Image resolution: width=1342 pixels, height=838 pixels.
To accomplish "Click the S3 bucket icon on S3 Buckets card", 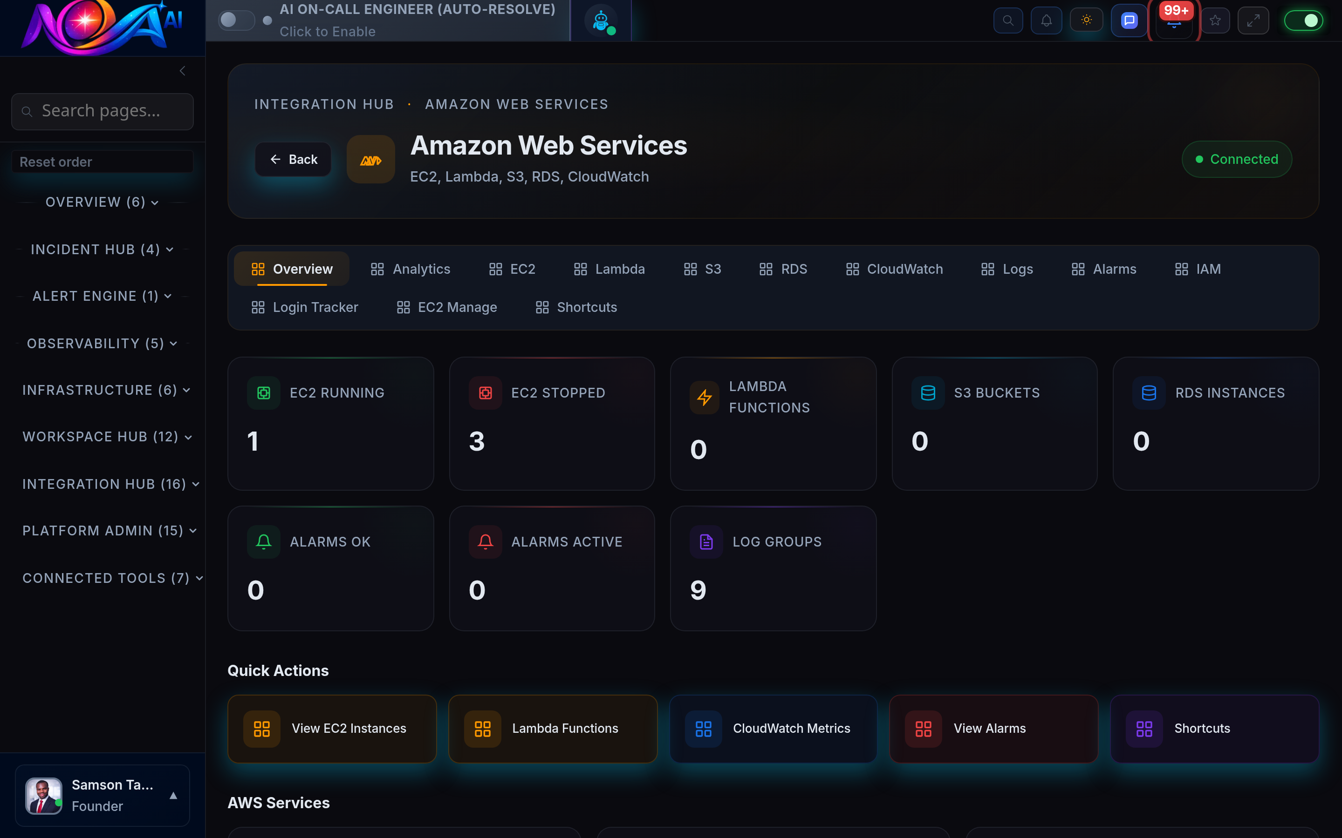I will [928, 392].
